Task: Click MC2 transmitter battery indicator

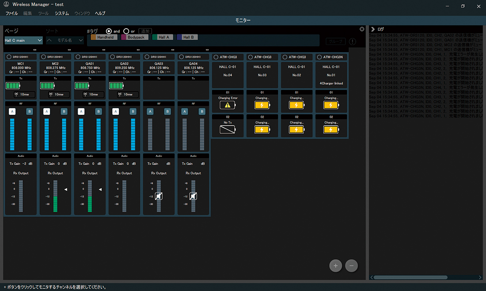Action: click(47, 86)
